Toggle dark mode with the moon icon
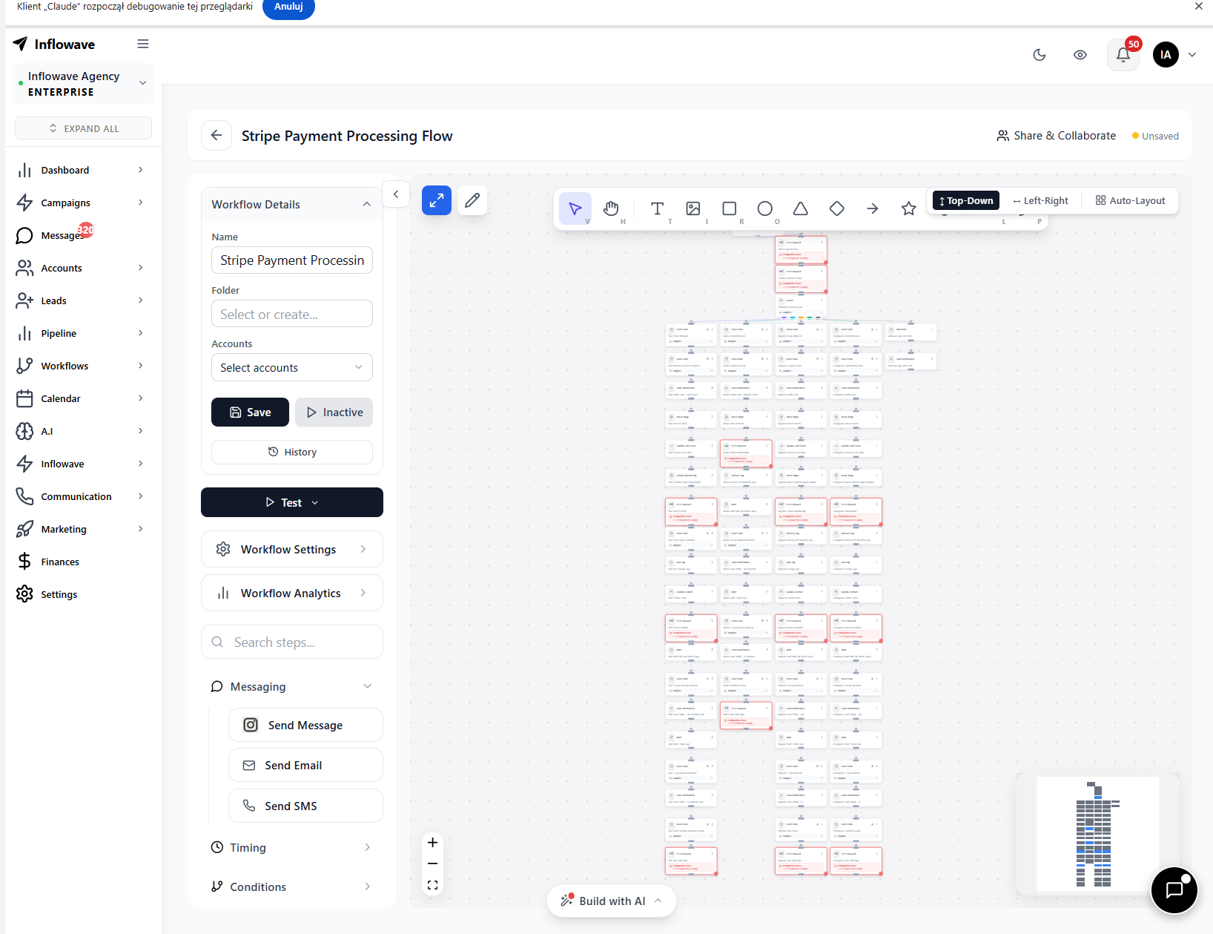Image resolution: width=1213 pixels, height=934 pixels. 1039,55
